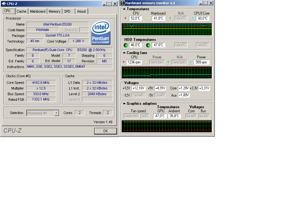The width and height of the screenshot is (299, 224).
Task: Click the Bus Speed value 333.0 MHz
Action: (41, 94)
